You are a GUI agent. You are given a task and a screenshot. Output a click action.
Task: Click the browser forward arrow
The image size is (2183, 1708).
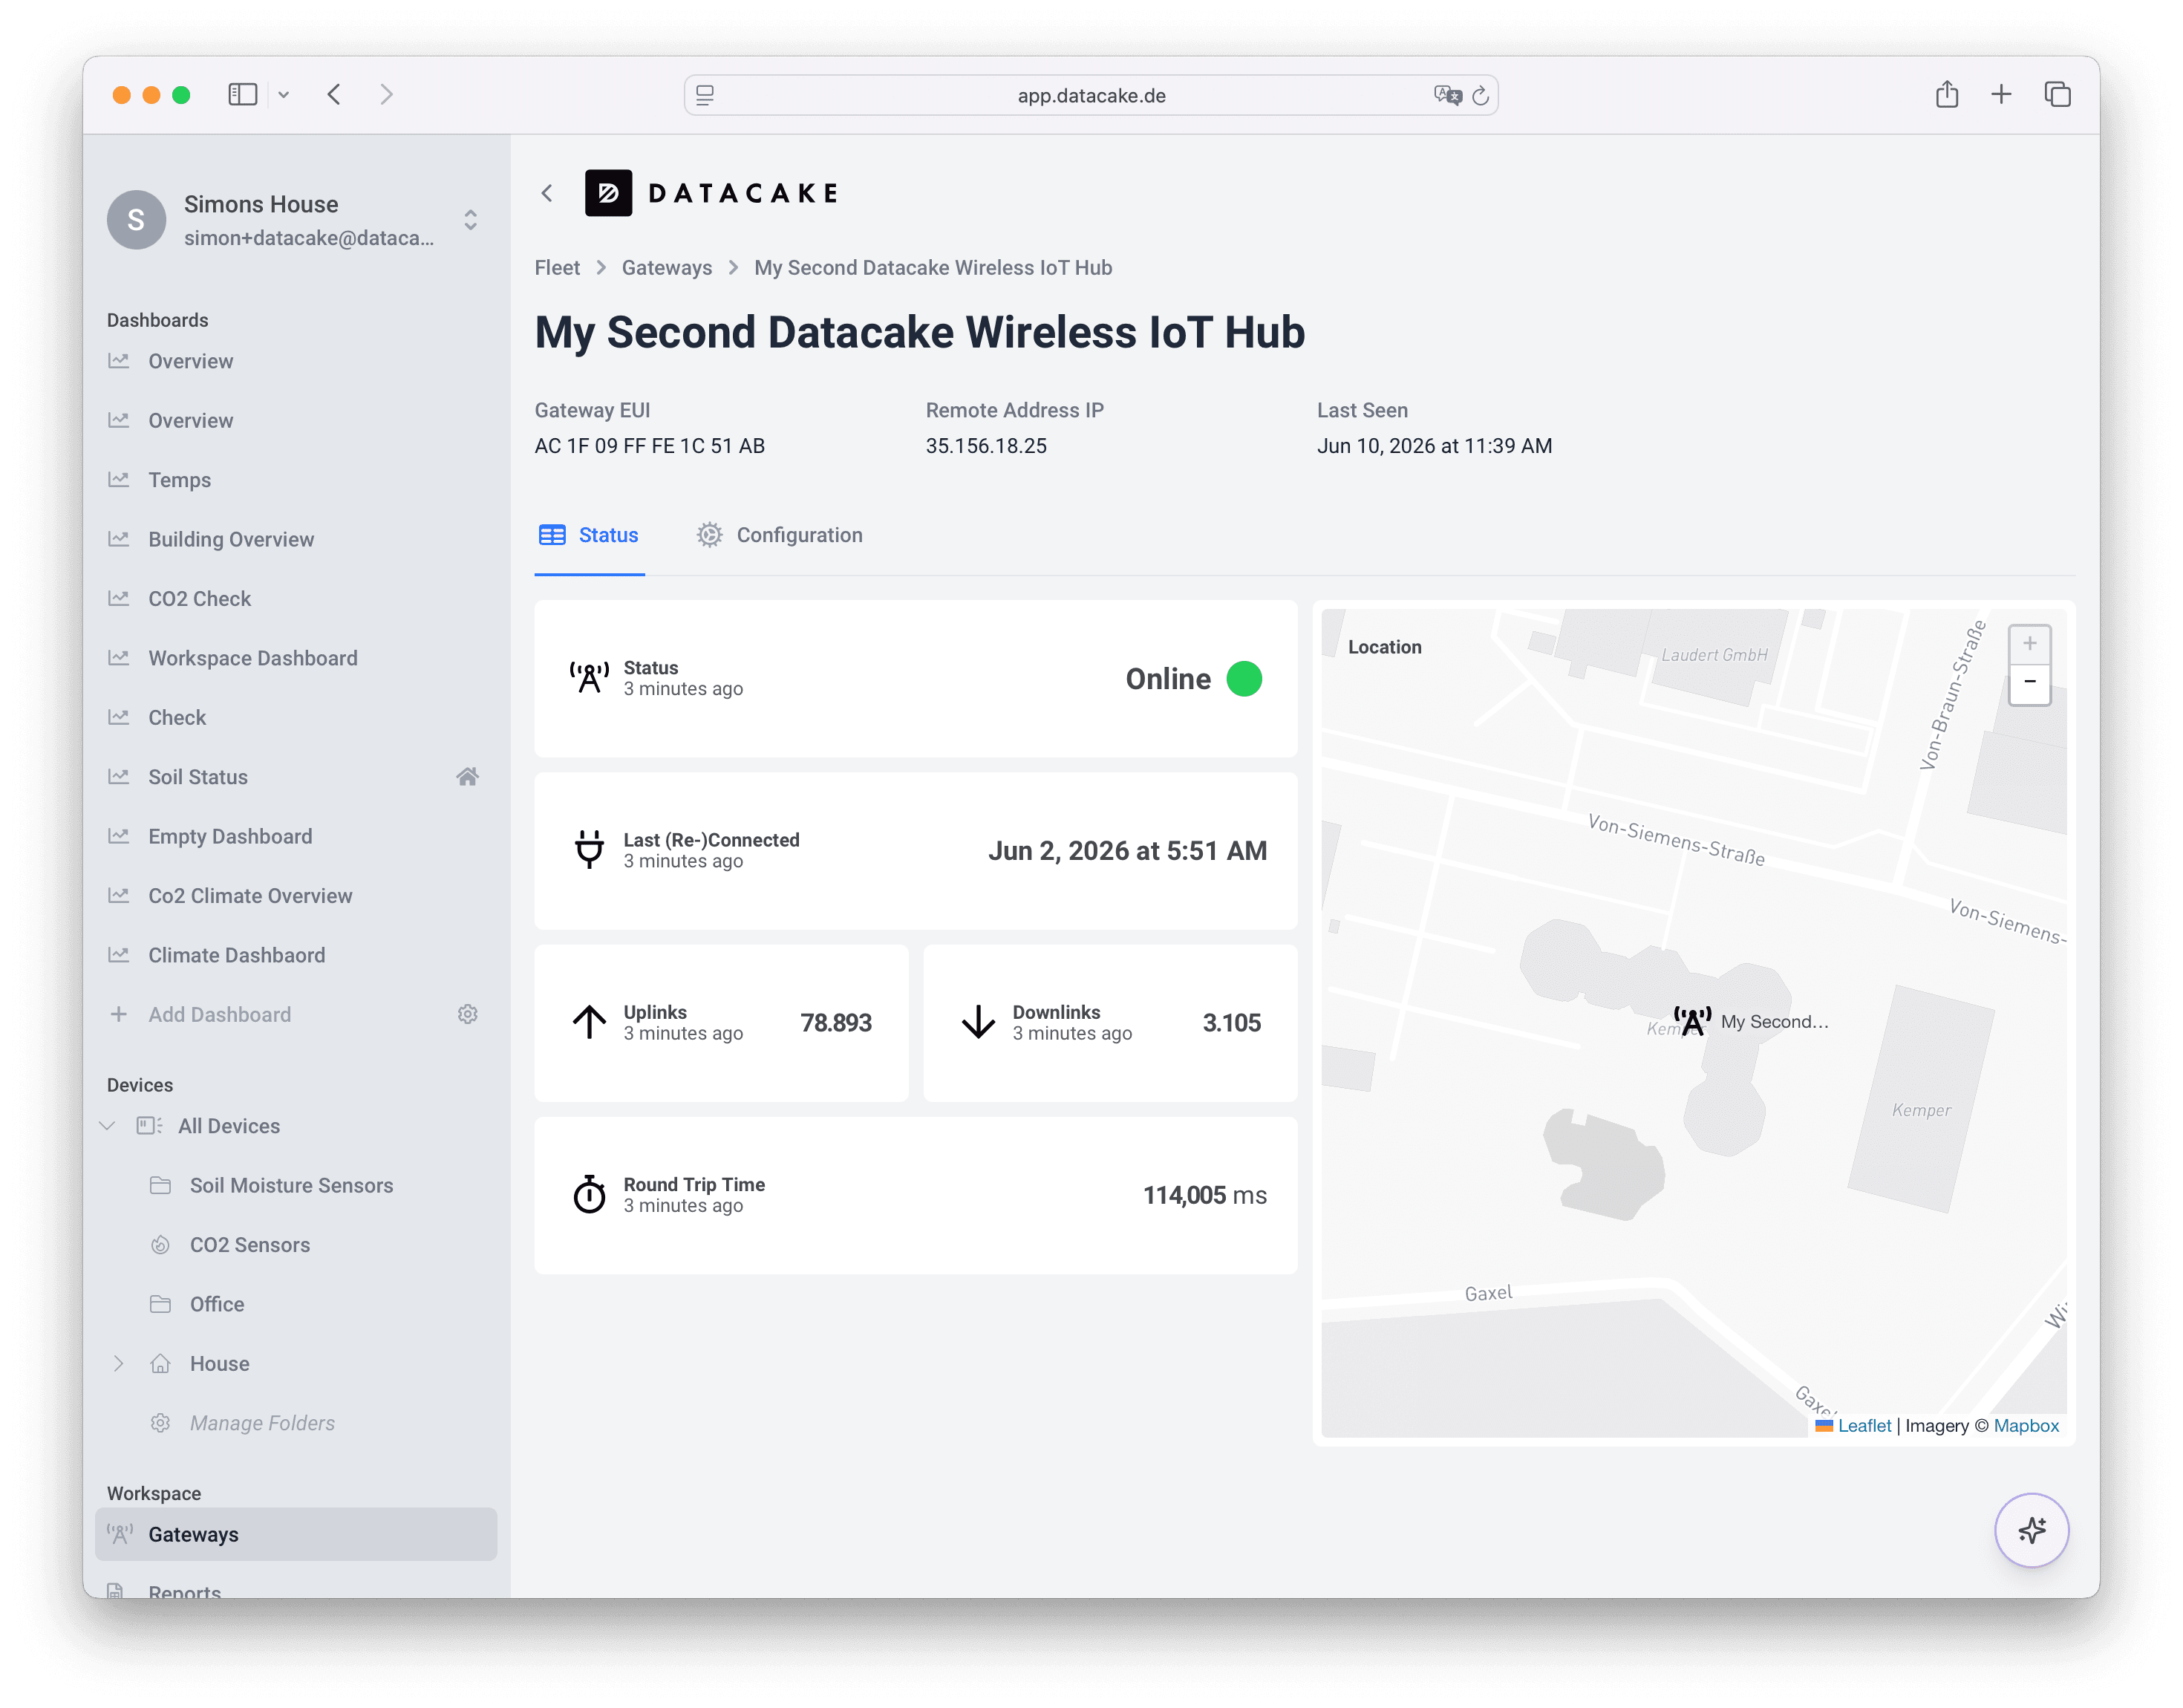click(387, 95)
